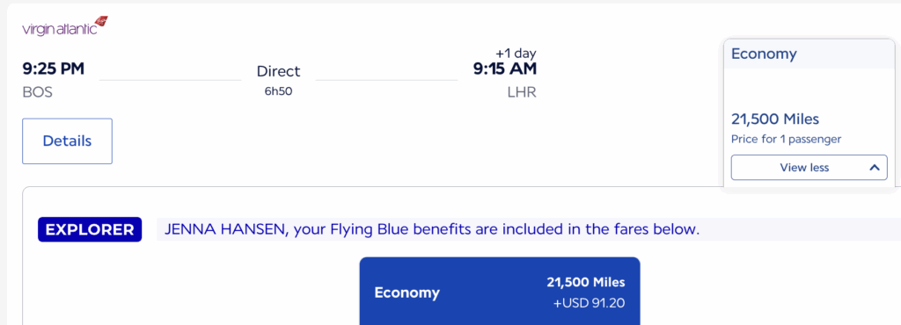
Task: Click 21,500 Miles in the side price card
Action: pyautogui.click(x=774, y=119)
